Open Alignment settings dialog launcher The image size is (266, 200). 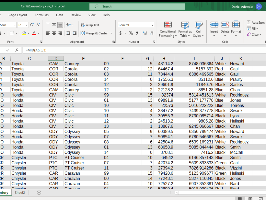click(x=114, y=42)
